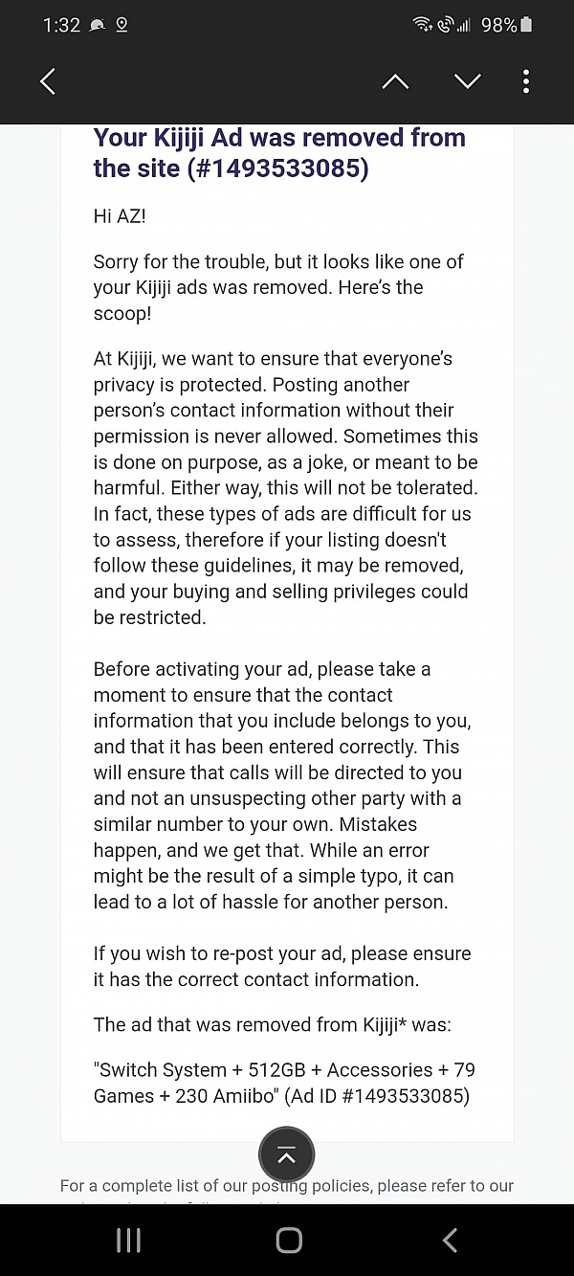Navigate back using the top-left arrow
The width and height of the screenshot is (574, 1276).
click(48, 81)
